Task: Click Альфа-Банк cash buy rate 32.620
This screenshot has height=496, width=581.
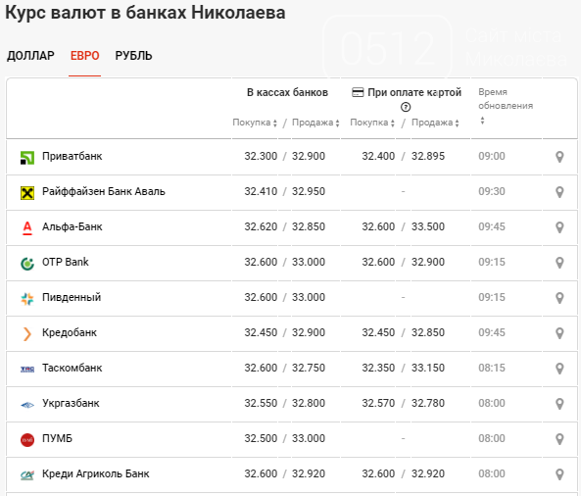Action: [x=261, y=226]
